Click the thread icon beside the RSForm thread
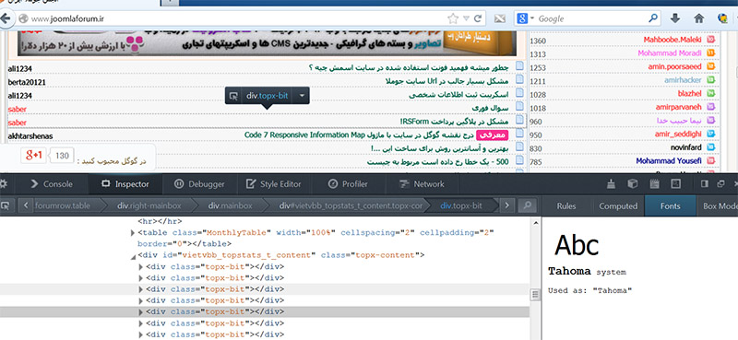Viewport: 738px width, 340px height. click(x=519, y=120)
